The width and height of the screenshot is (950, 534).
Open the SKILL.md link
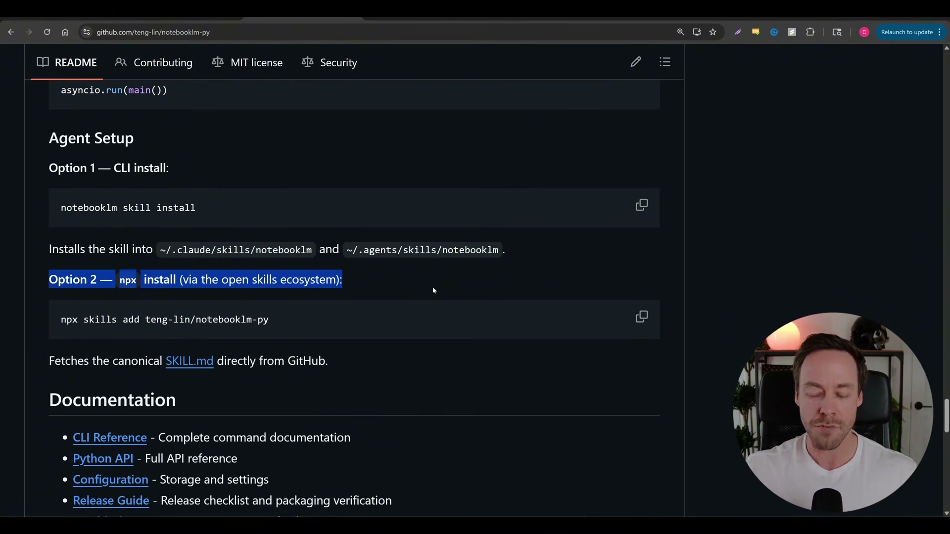pyautogui.click(x=190, y=361)
